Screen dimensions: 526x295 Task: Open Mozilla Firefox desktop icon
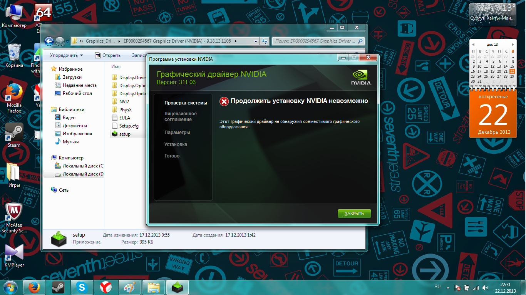point(14,93)
